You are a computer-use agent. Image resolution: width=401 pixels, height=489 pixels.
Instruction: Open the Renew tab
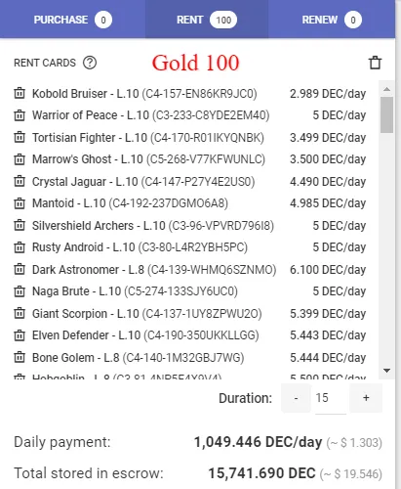[332, 20]
